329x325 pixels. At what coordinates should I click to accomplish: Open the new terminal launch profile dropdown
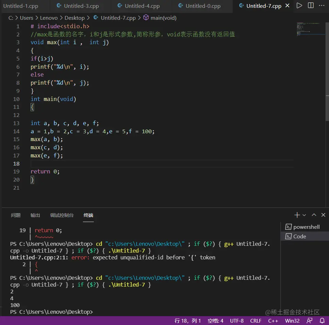[x=304, y=215]
